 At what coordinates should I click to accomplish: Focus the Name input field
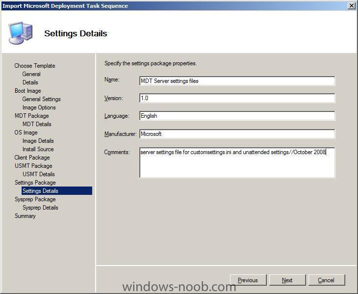coord(237,81)
